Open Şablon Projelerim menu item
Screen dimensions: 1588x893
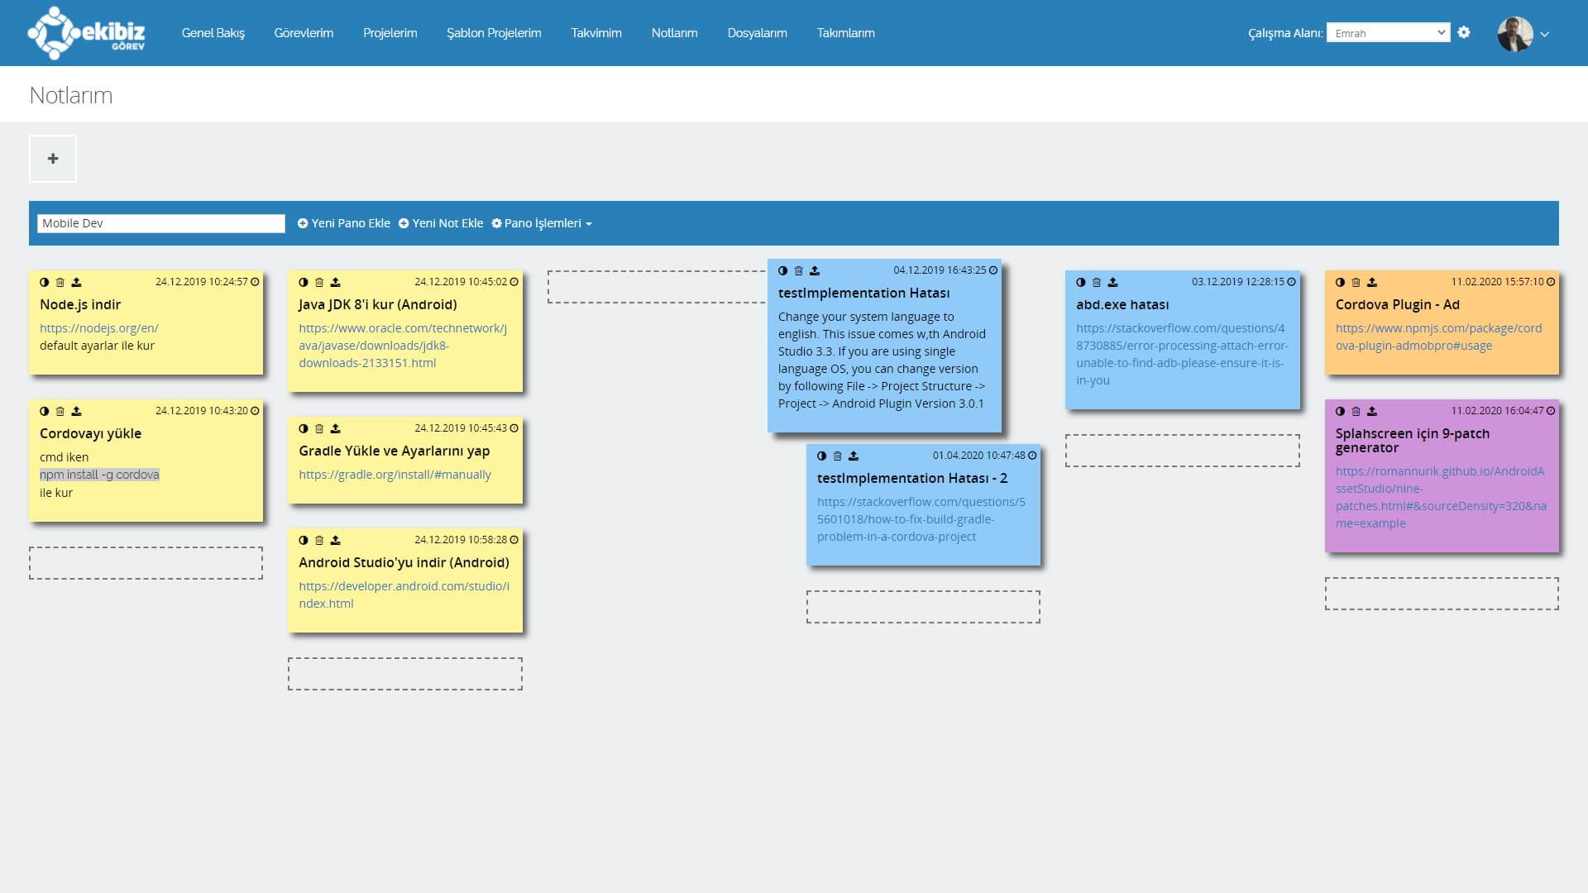494,33
